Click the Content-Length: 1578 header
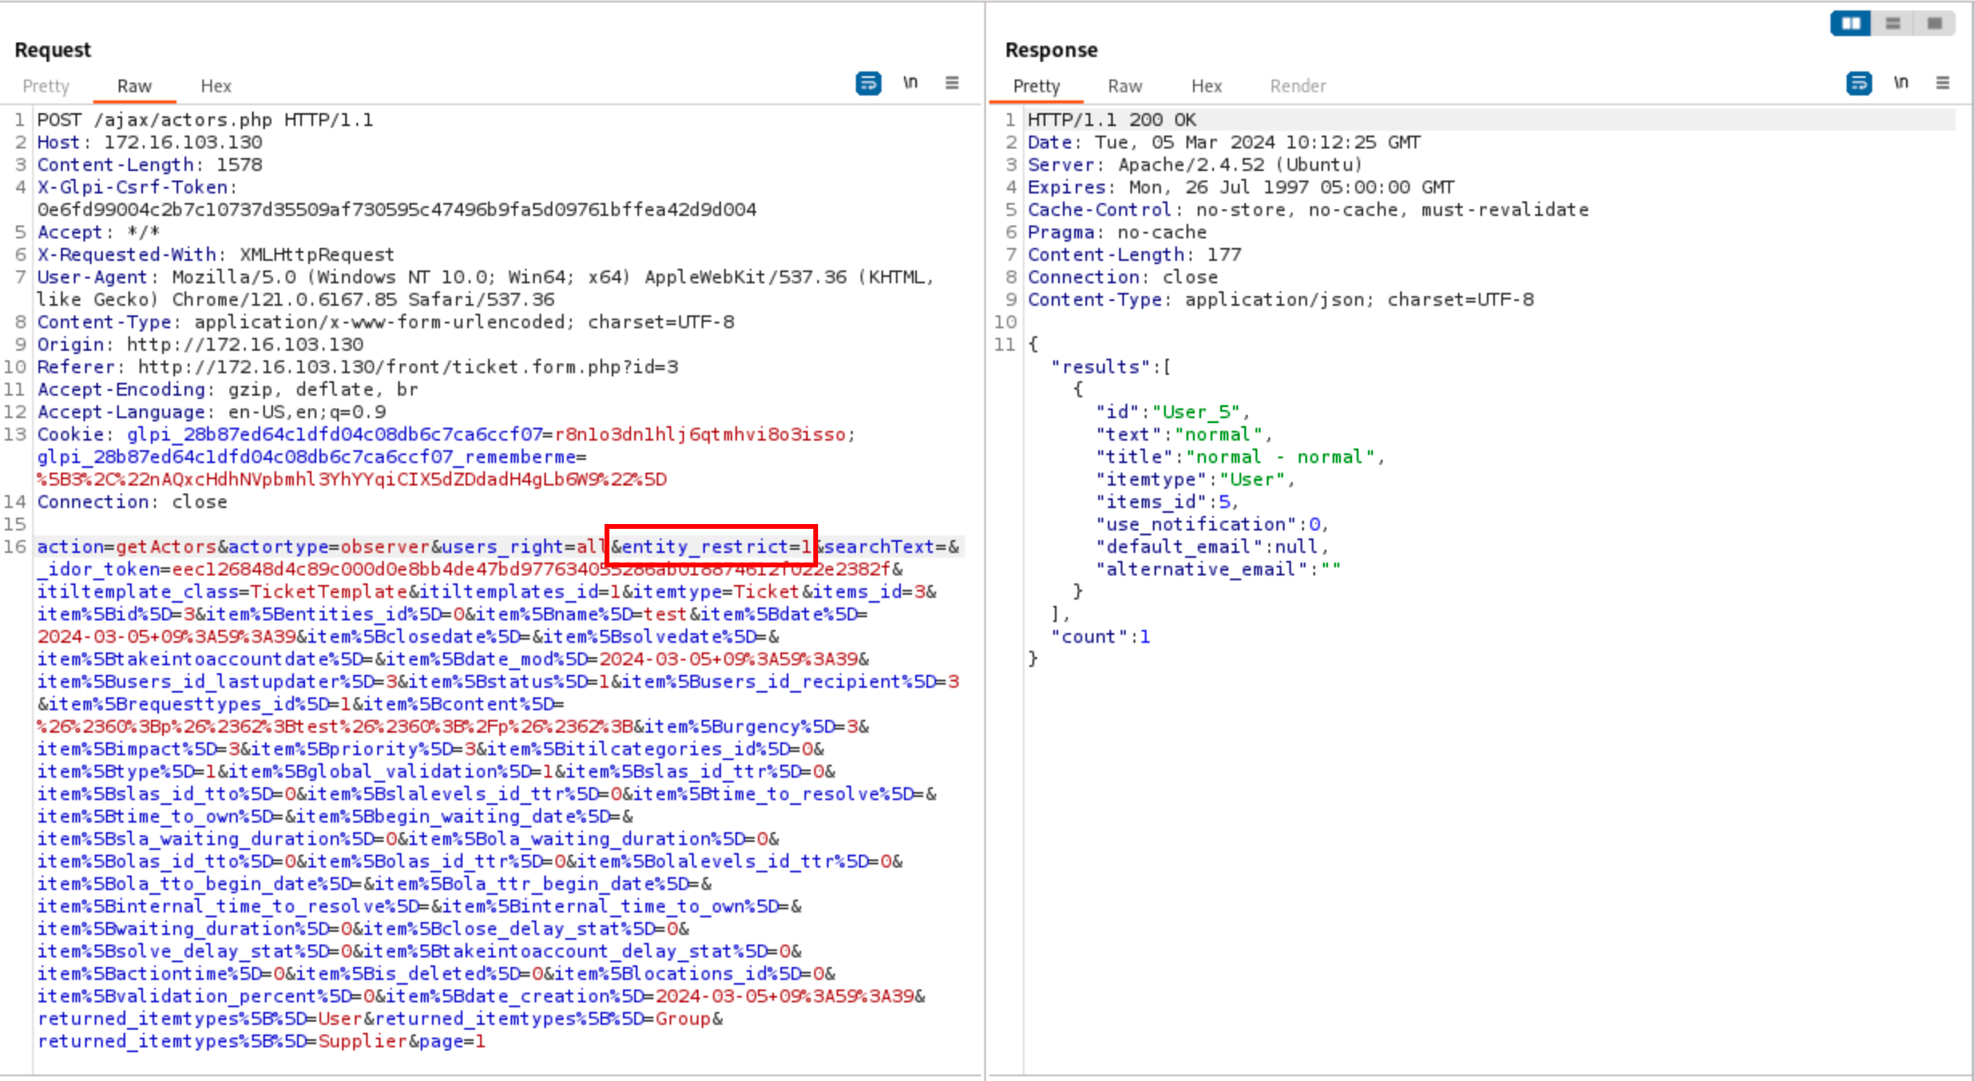This screenshot has height=1081, width=1975. 149,165
